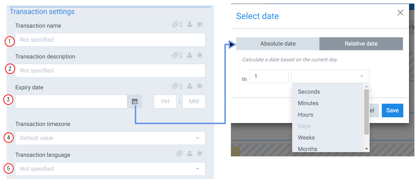The image size is (418, 179).
Task: Click the asterisk icon beside Transaction language
Action: 200,154
